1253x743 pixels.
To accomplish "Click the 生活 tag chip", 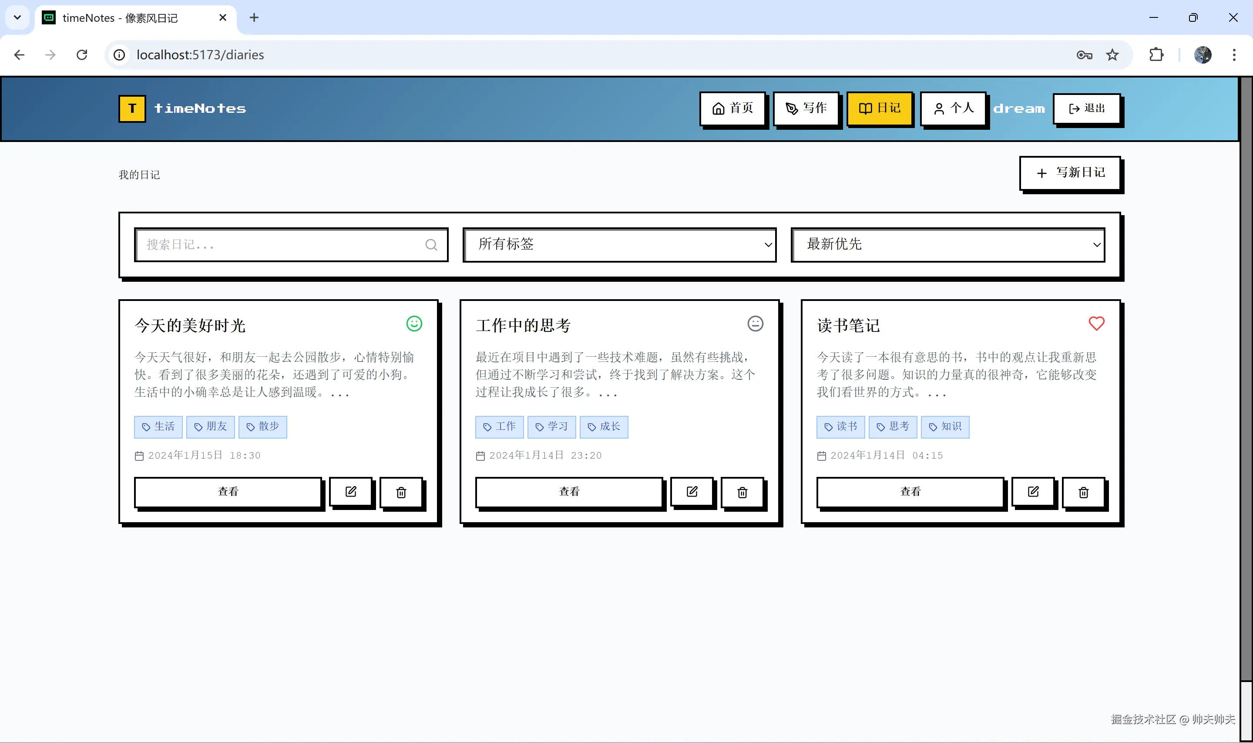I will (158, 426).
